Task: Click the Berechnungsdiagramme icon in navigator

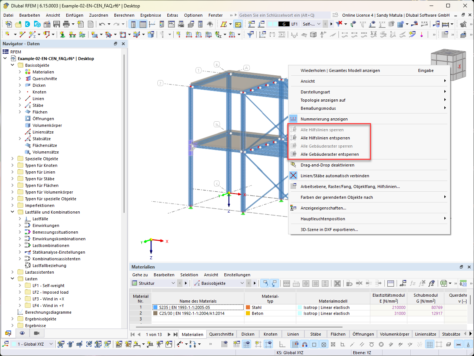Action: [20, 312]
